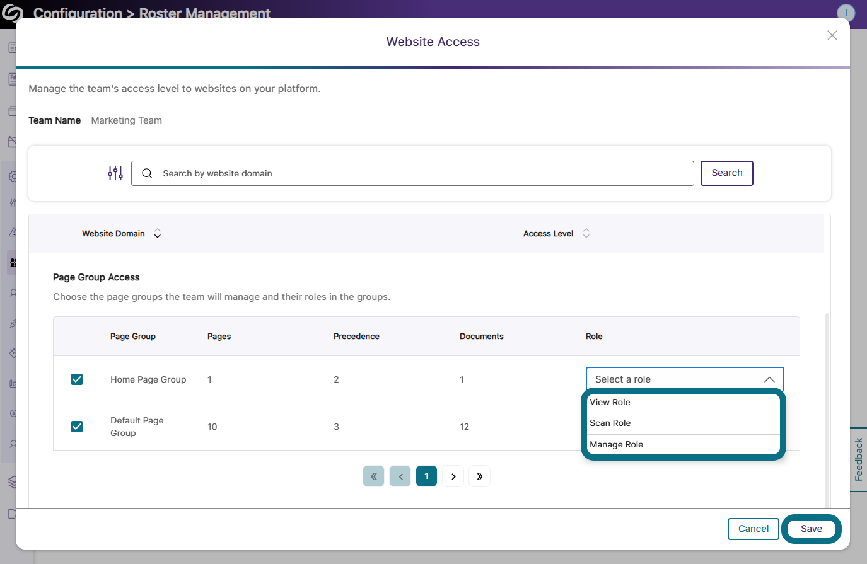Jump to last page arrow
Screen dimensions: 867x564
pyautogui.click(x=480, y=476)
